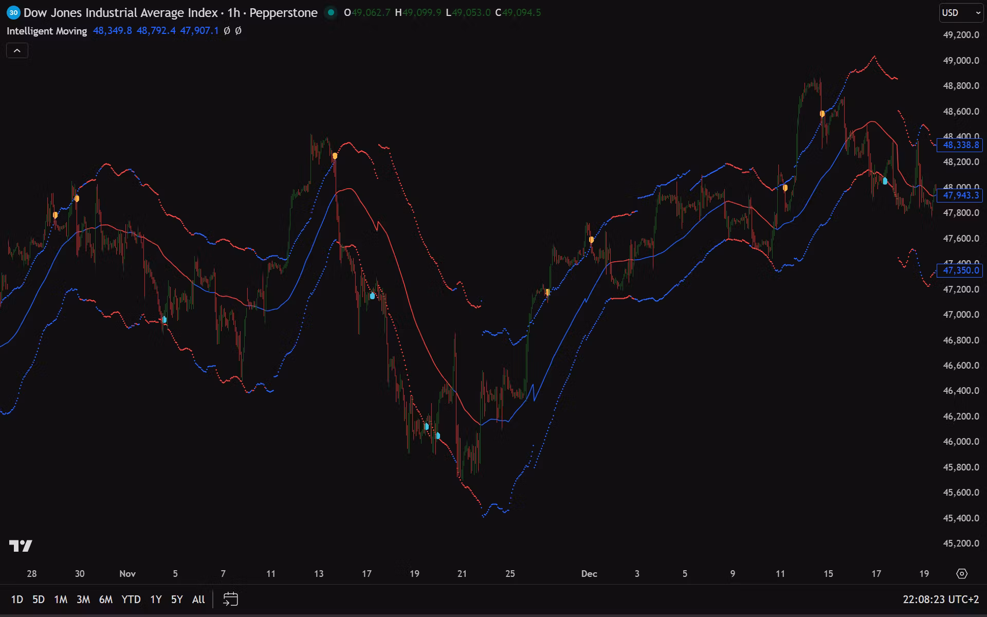The width and height of the screenshot is (987, 617).
Task: Click the 48,338.8 blue price label
Action: tap(960, 145)
